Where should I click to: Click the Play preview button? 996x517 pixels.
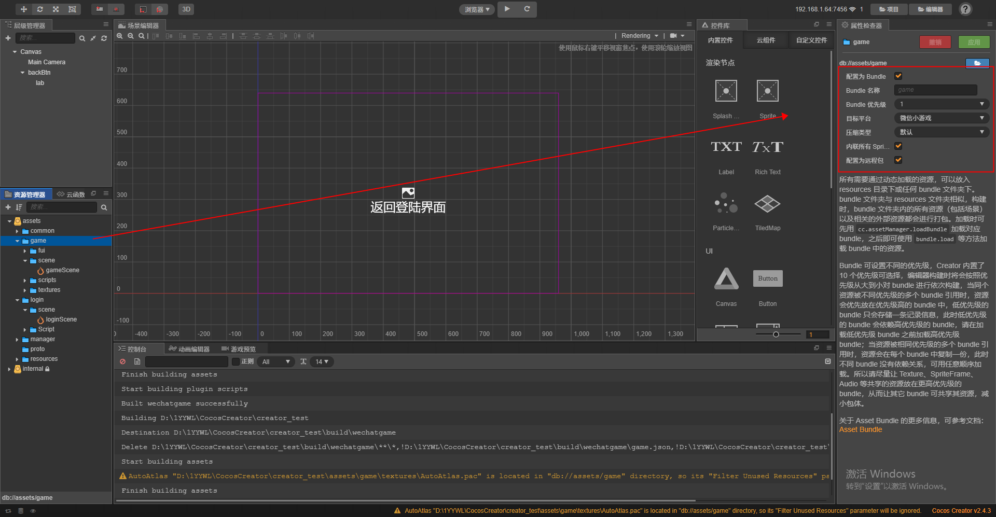(x=507, y=9)
